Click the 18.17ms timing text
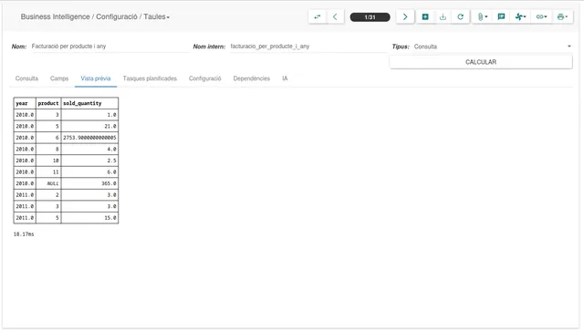The width and height of the screenshot is (584, 332). tap(24, 234)
